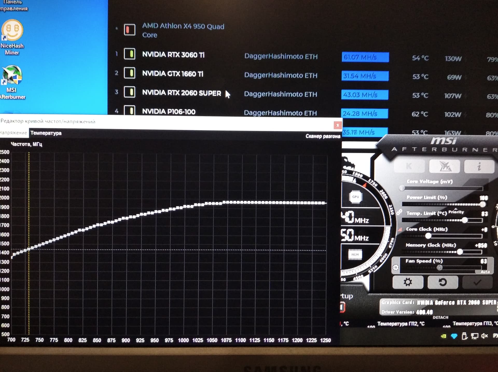Switch to the Температура tab in curve editor
This screenshot has height=372, width=498.
(x=46, y=133)
